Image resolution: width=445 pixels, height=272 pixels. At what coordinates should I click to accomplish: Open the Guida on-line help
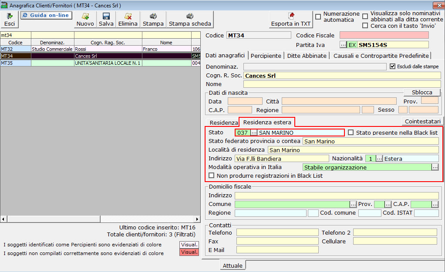(46, 15)
